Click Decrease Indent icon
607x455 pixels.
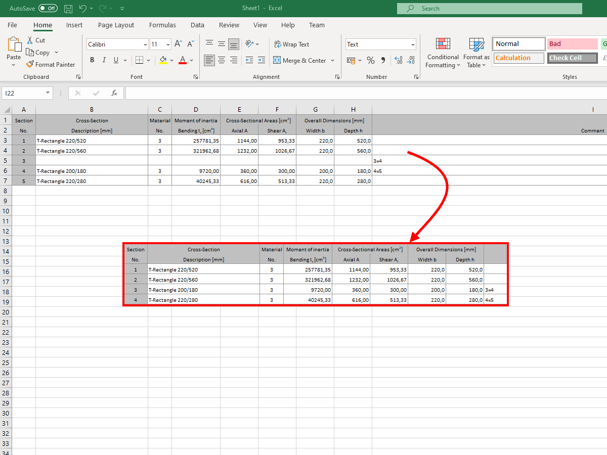[x=249, y=60]
